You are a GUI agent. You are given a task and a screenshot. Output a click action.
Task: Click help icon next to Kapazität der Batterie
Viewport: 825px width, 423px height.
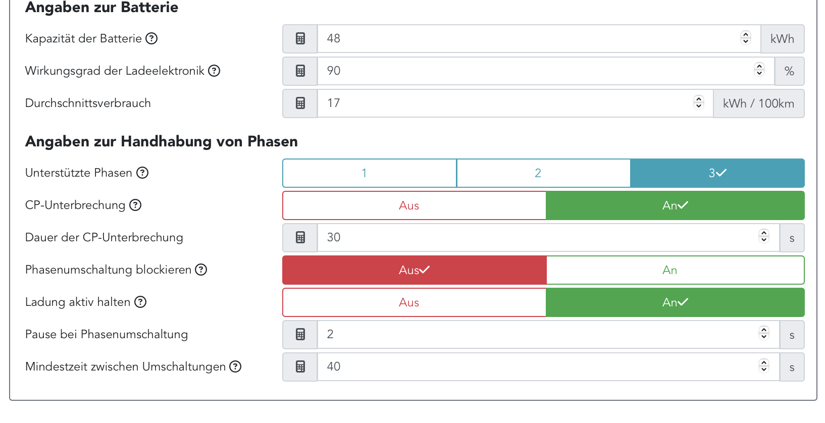(x=151, y=38)
